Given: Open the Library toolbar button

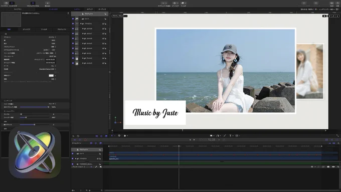Looking at the screenshot, I should [7, 4].
